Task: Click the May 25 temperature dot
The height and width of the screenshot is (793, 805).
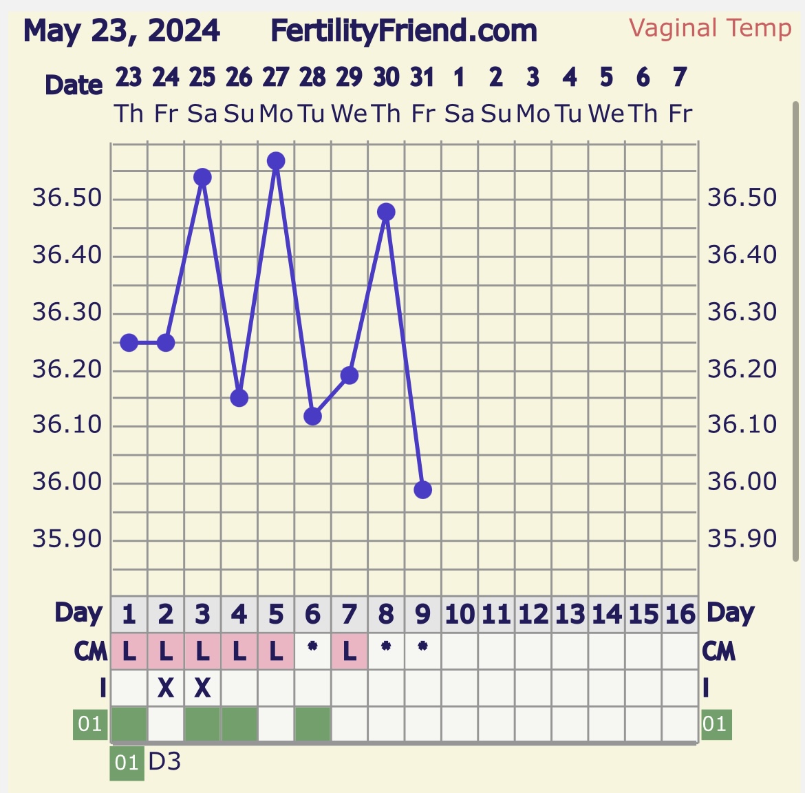Action: coord(202,178)
